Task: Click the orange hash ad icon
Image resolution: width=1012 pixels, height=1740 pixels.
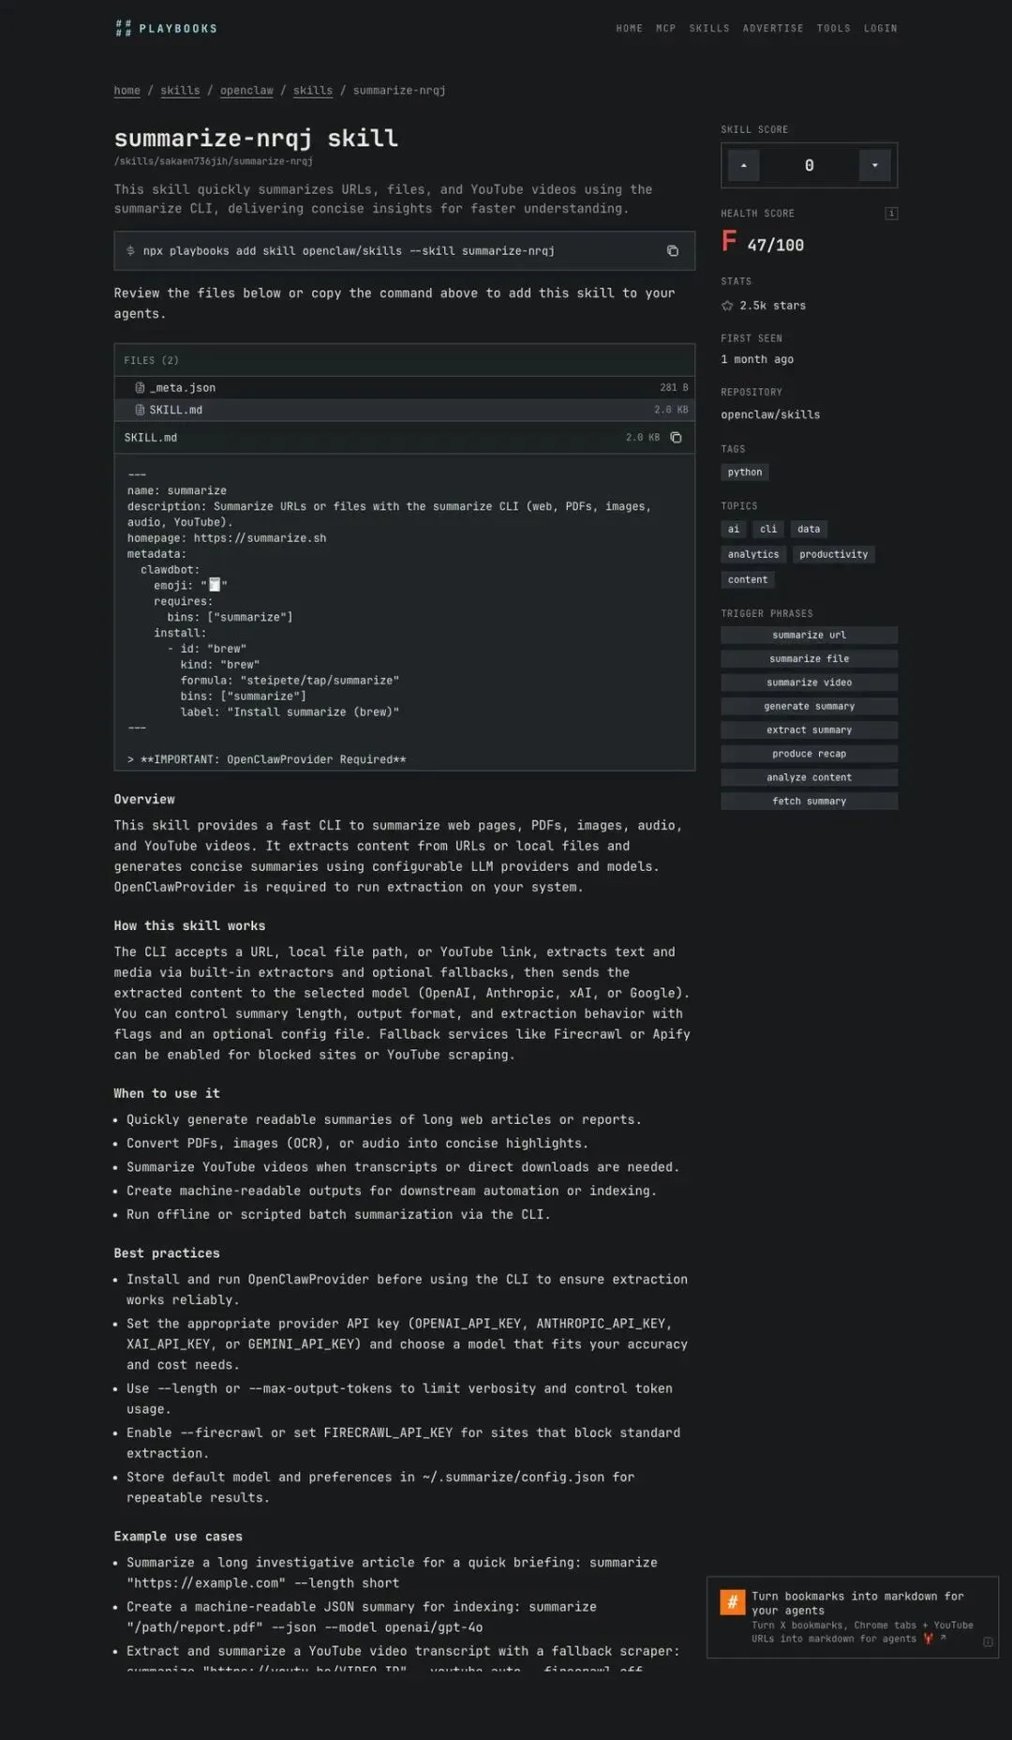Action: click(732, 1601)
